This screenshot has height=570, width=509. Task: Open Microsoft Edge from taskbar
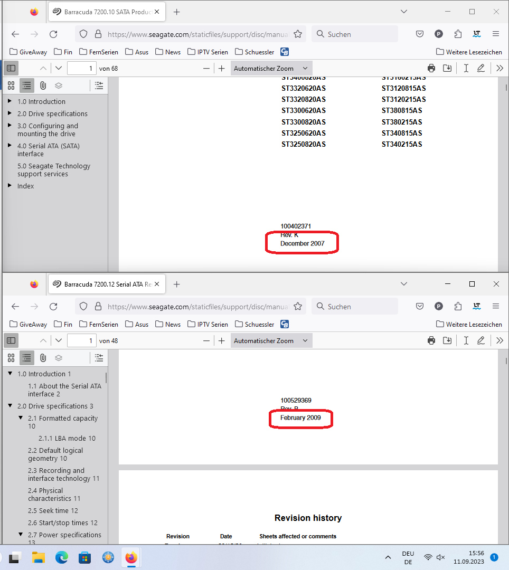click(x=62, y=557)
